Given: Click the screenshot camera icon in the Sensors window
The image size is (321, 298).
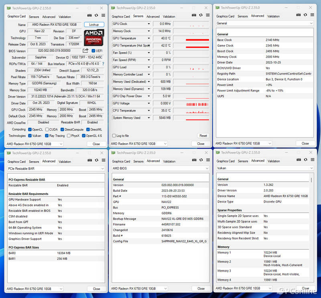Looking at the screenshot, I should (x=194, y=16).
